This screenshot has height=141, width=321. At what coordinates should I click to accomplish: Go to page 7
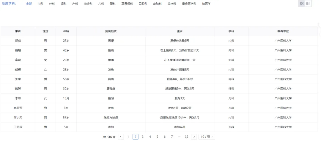click(172, 137)
